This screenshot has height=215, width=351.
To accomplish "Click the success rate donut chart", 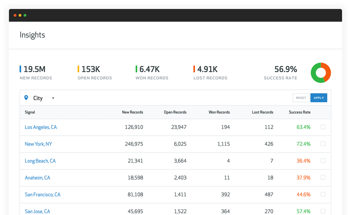I will point(321,73).
